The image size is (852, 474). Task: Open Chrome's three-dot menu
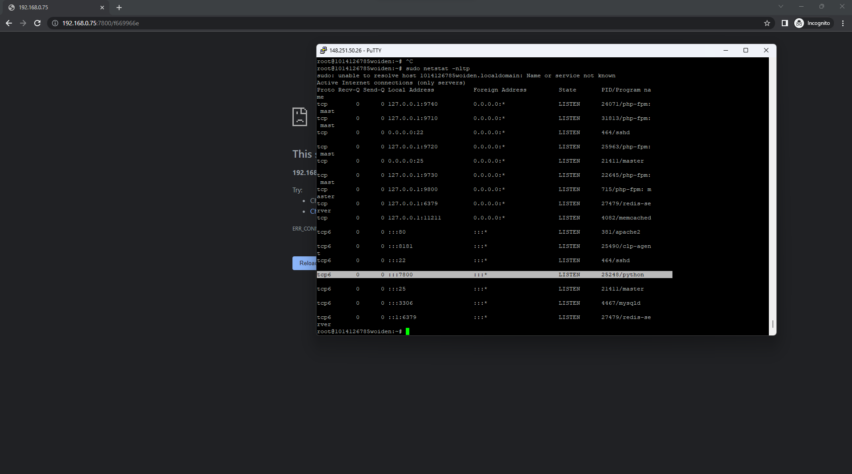[843, 23]
